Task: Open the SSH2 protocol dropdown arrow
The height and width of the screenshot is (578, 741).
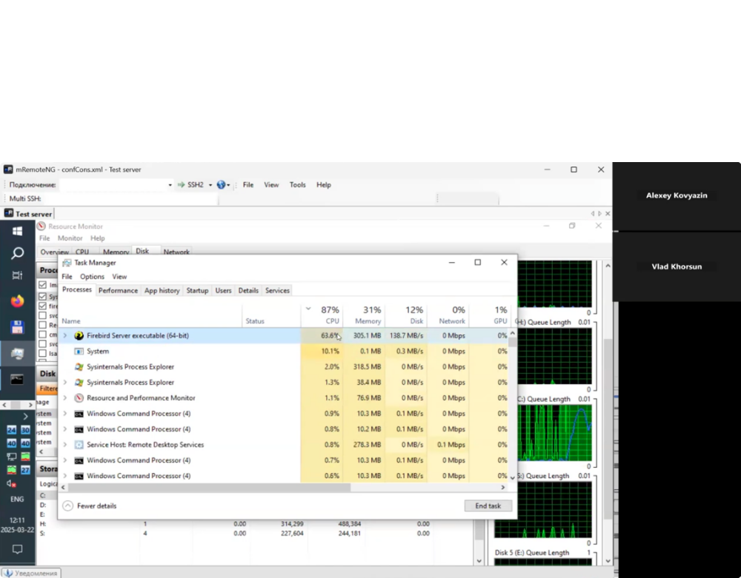Action: click(210, 185)
